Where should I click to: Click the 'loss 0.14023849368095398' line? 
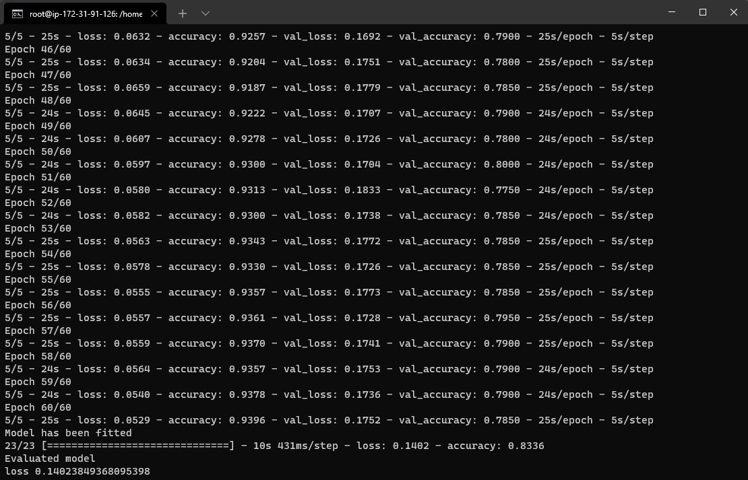(x=77, y=471)
